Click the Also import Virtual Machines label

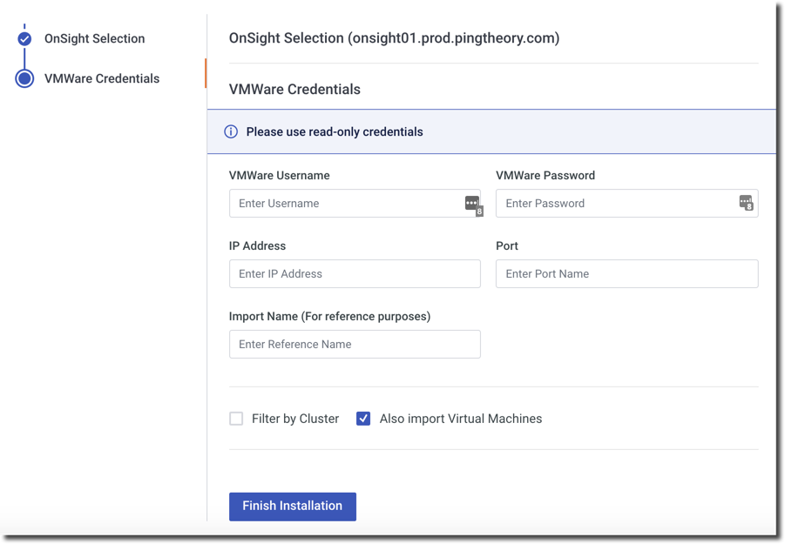[x=461, y=419]
